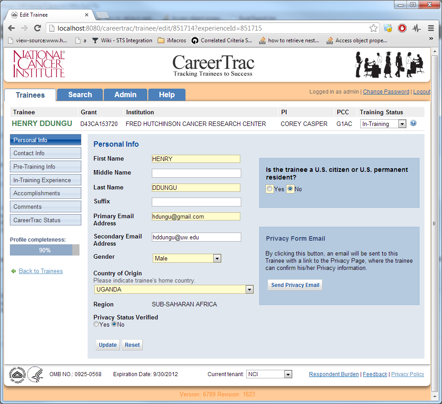Image resolution: width=442 pixels, height=404 pixels.
Task: Click the Change Password link
Action: tap(386, 91)
